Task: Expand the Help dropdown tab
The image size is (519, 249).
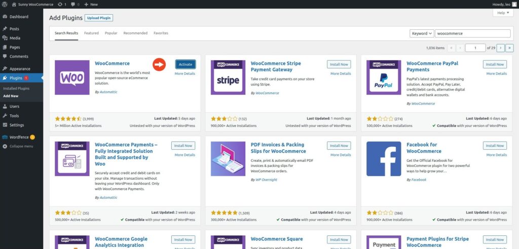Action: tap(503, 13)
